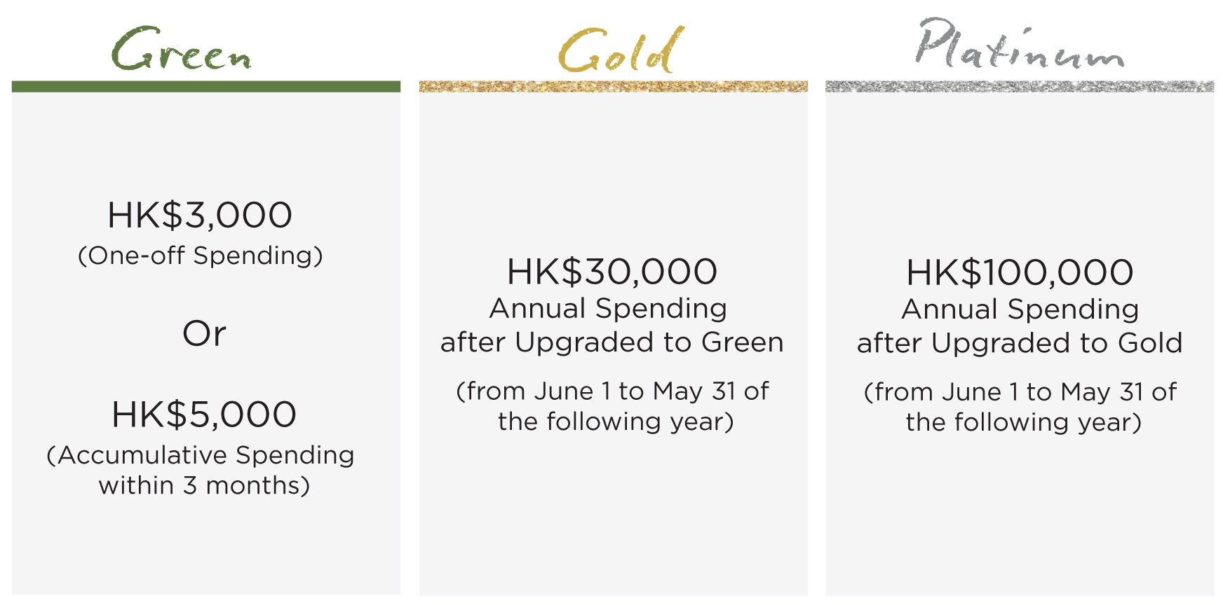The width and height of the screenshot is (1223, 605).
Task: Click the HK$30,000 amount text
Action: [612, 272]
